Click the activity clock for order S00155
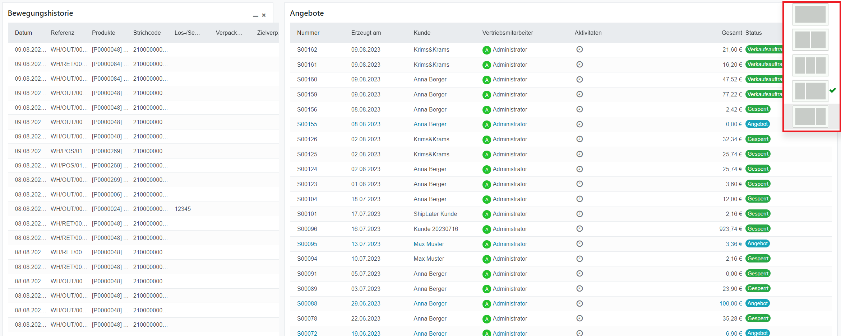 click(579, 124)
